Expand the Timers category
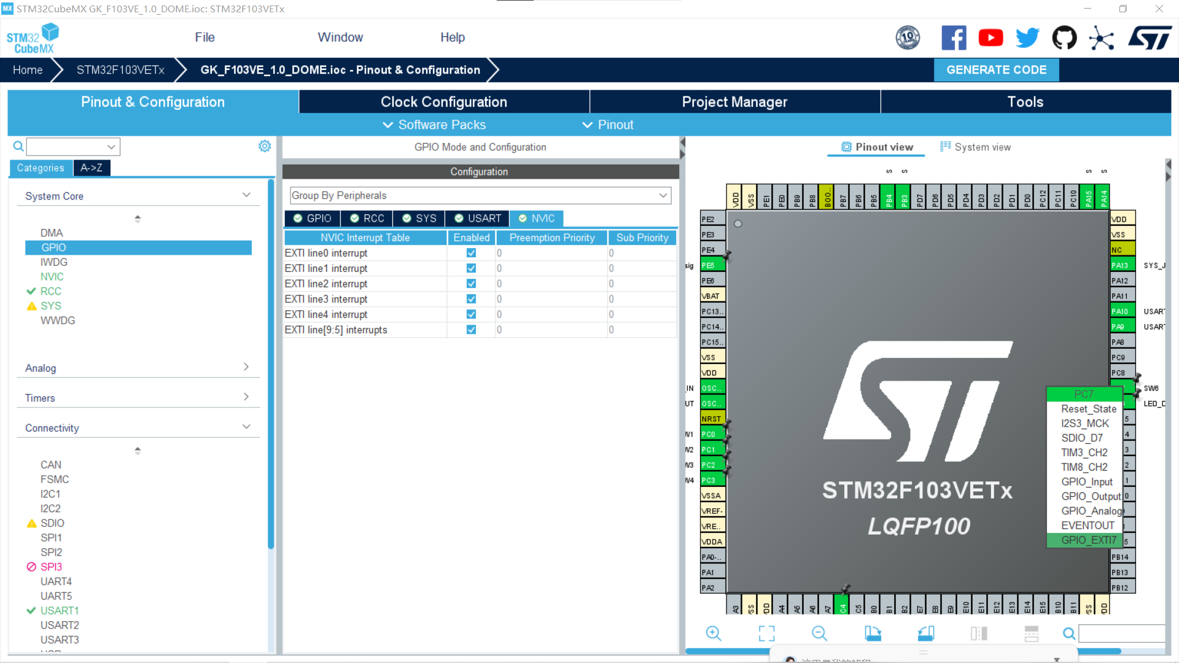 [247, 396]
